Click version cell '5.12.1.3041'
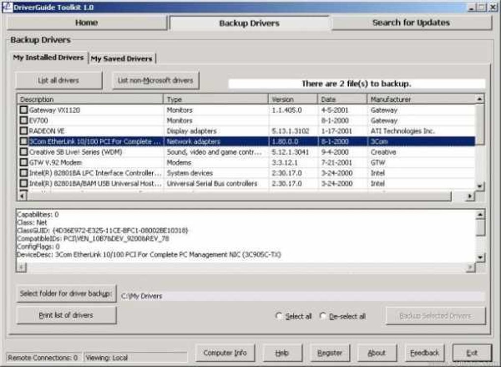 pos(290,152)
